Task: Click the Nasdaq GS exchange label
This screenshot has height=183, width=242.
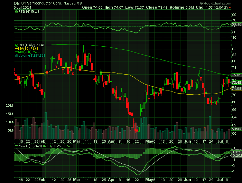Action: coord(73,3)
